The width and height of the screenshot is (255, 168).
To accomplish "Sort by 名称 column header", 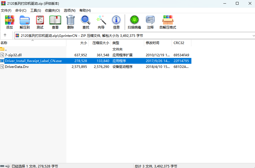I will coord(33,43).
